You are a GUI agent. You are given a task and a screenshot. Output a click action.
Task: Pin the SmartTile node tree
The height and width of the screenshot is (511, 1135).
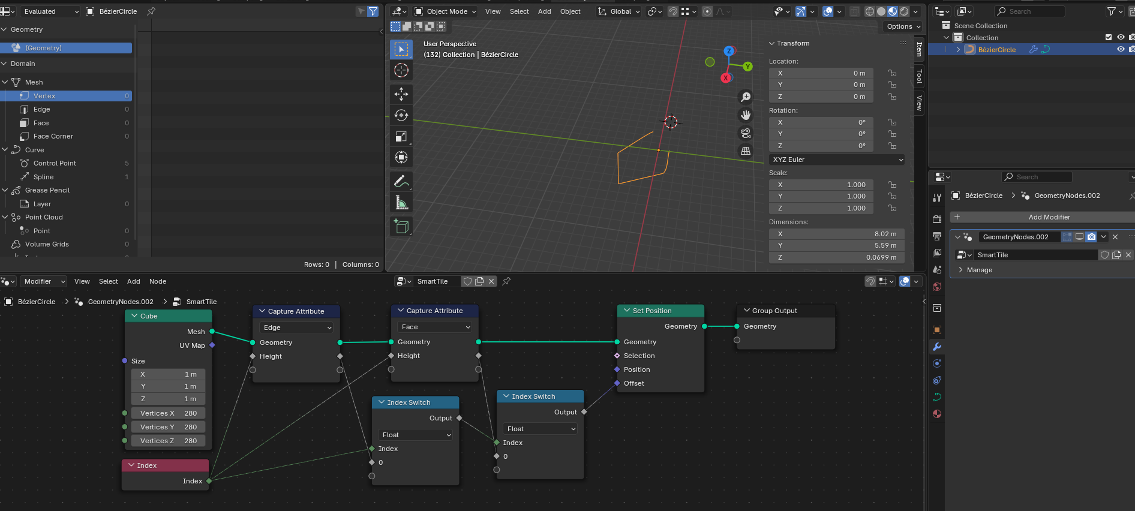pyautogui.click(x=506, y=281)
